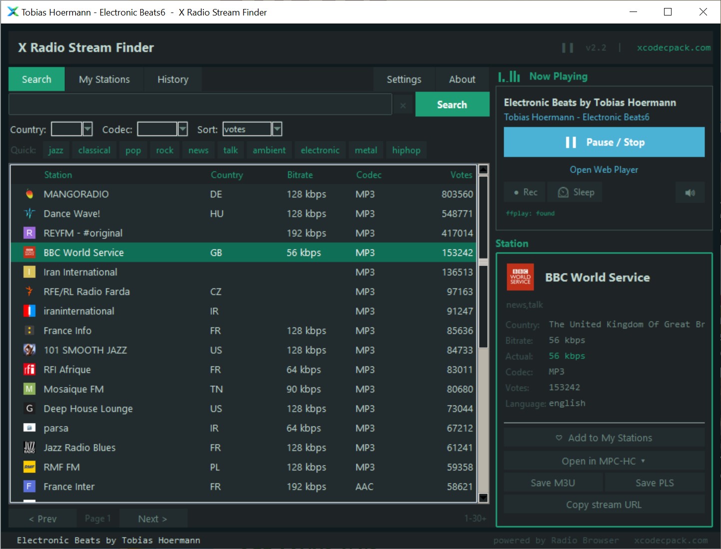The image size is (721, 549).
Task: Select the 'France Inter' station row text
Action: (x=69, y=486)
